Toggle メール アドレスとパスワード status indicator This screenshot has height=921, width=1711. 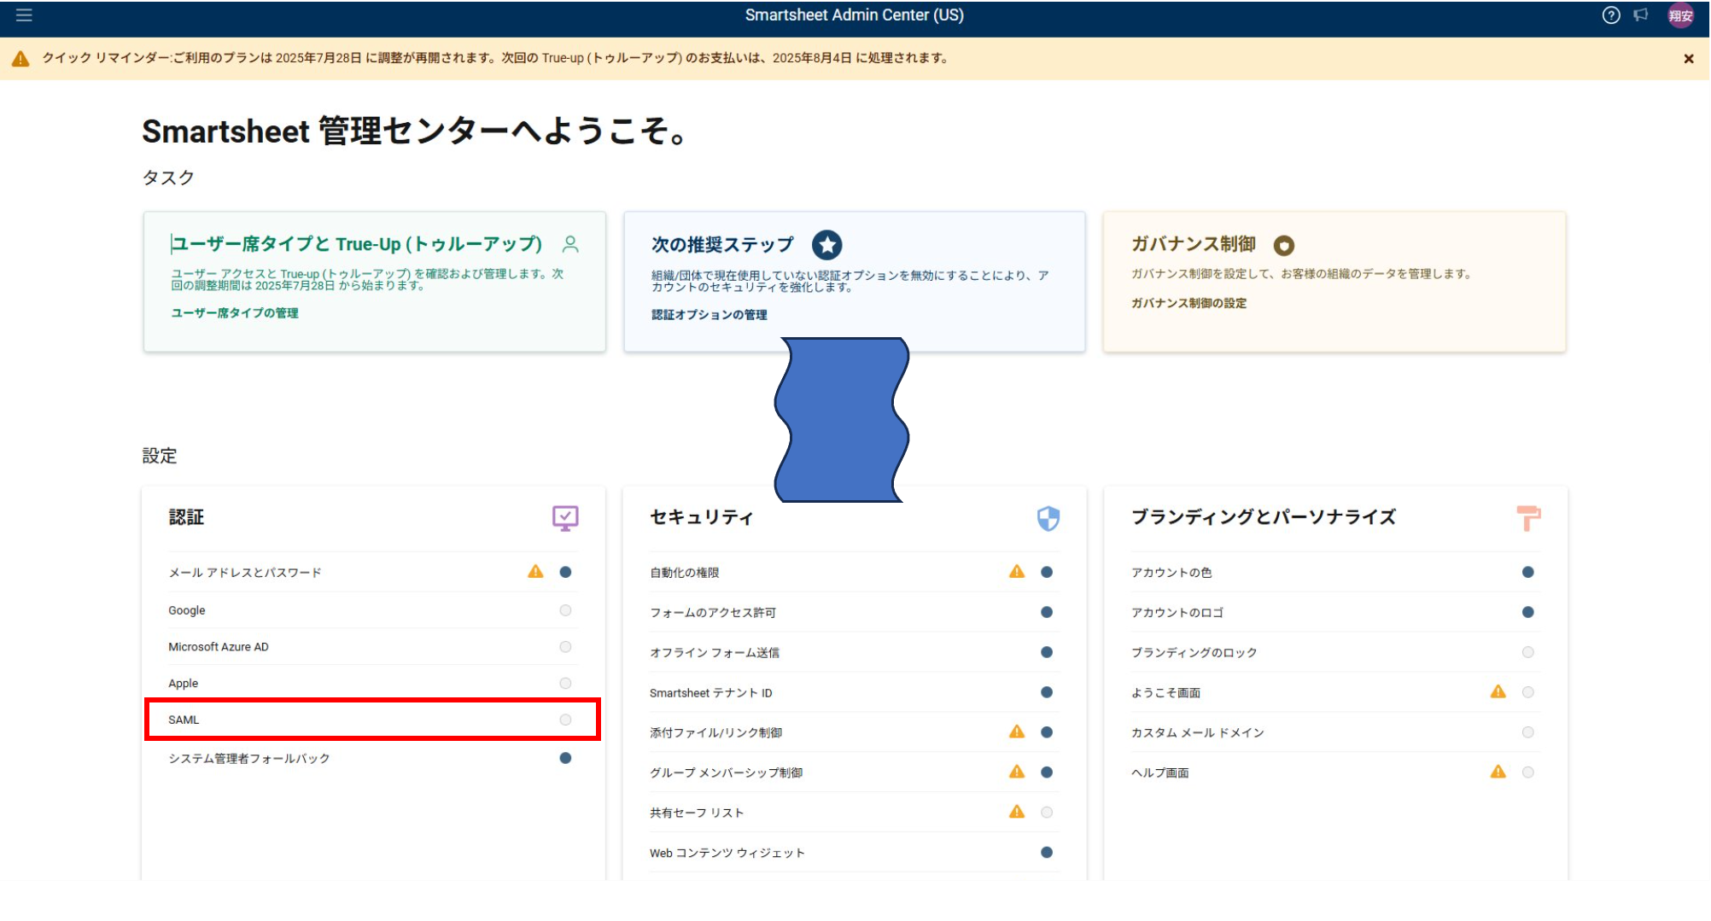pyautogui.click(x=565, y=572)
